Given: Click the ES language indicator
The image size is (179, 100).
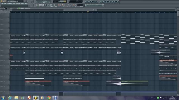Looking at the screenshot, I should pos(152,97).
